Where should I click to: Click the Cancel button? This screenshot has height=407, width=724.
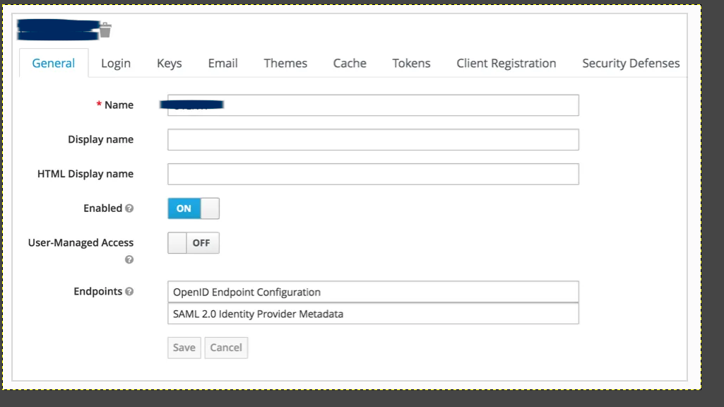pos(226,348)
